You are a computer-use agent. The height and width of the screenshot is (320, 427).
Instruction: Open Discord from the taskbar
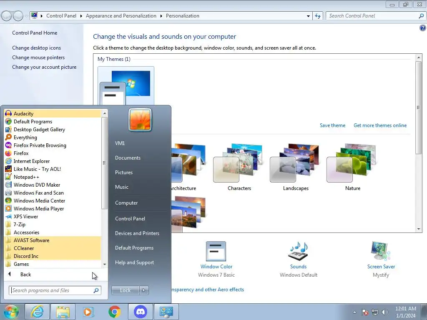(141, 312)
